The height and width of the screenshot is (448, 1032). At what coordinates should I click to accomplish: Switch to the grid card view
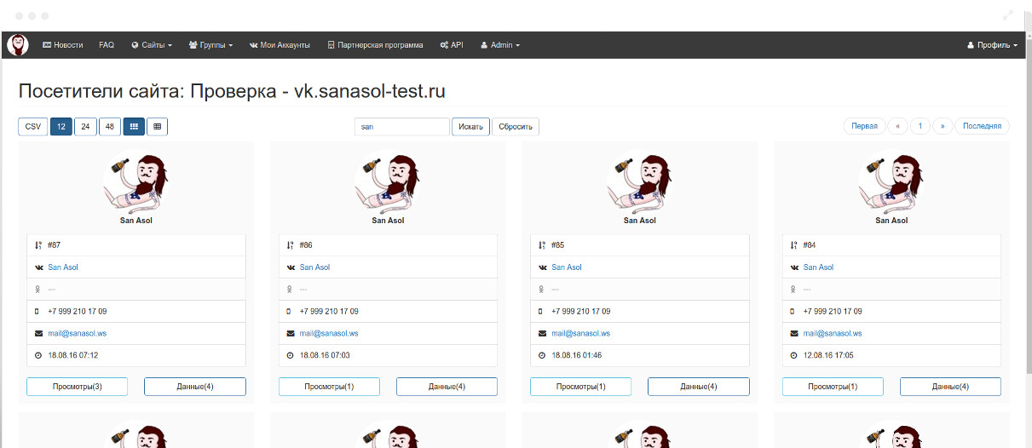point(134,127)
